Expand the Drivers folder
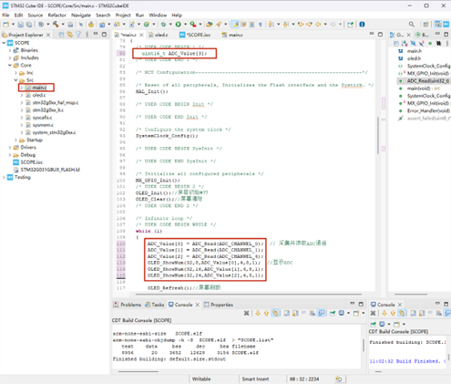The width and height of the screenshot is (451, 384). click(10, 148)
